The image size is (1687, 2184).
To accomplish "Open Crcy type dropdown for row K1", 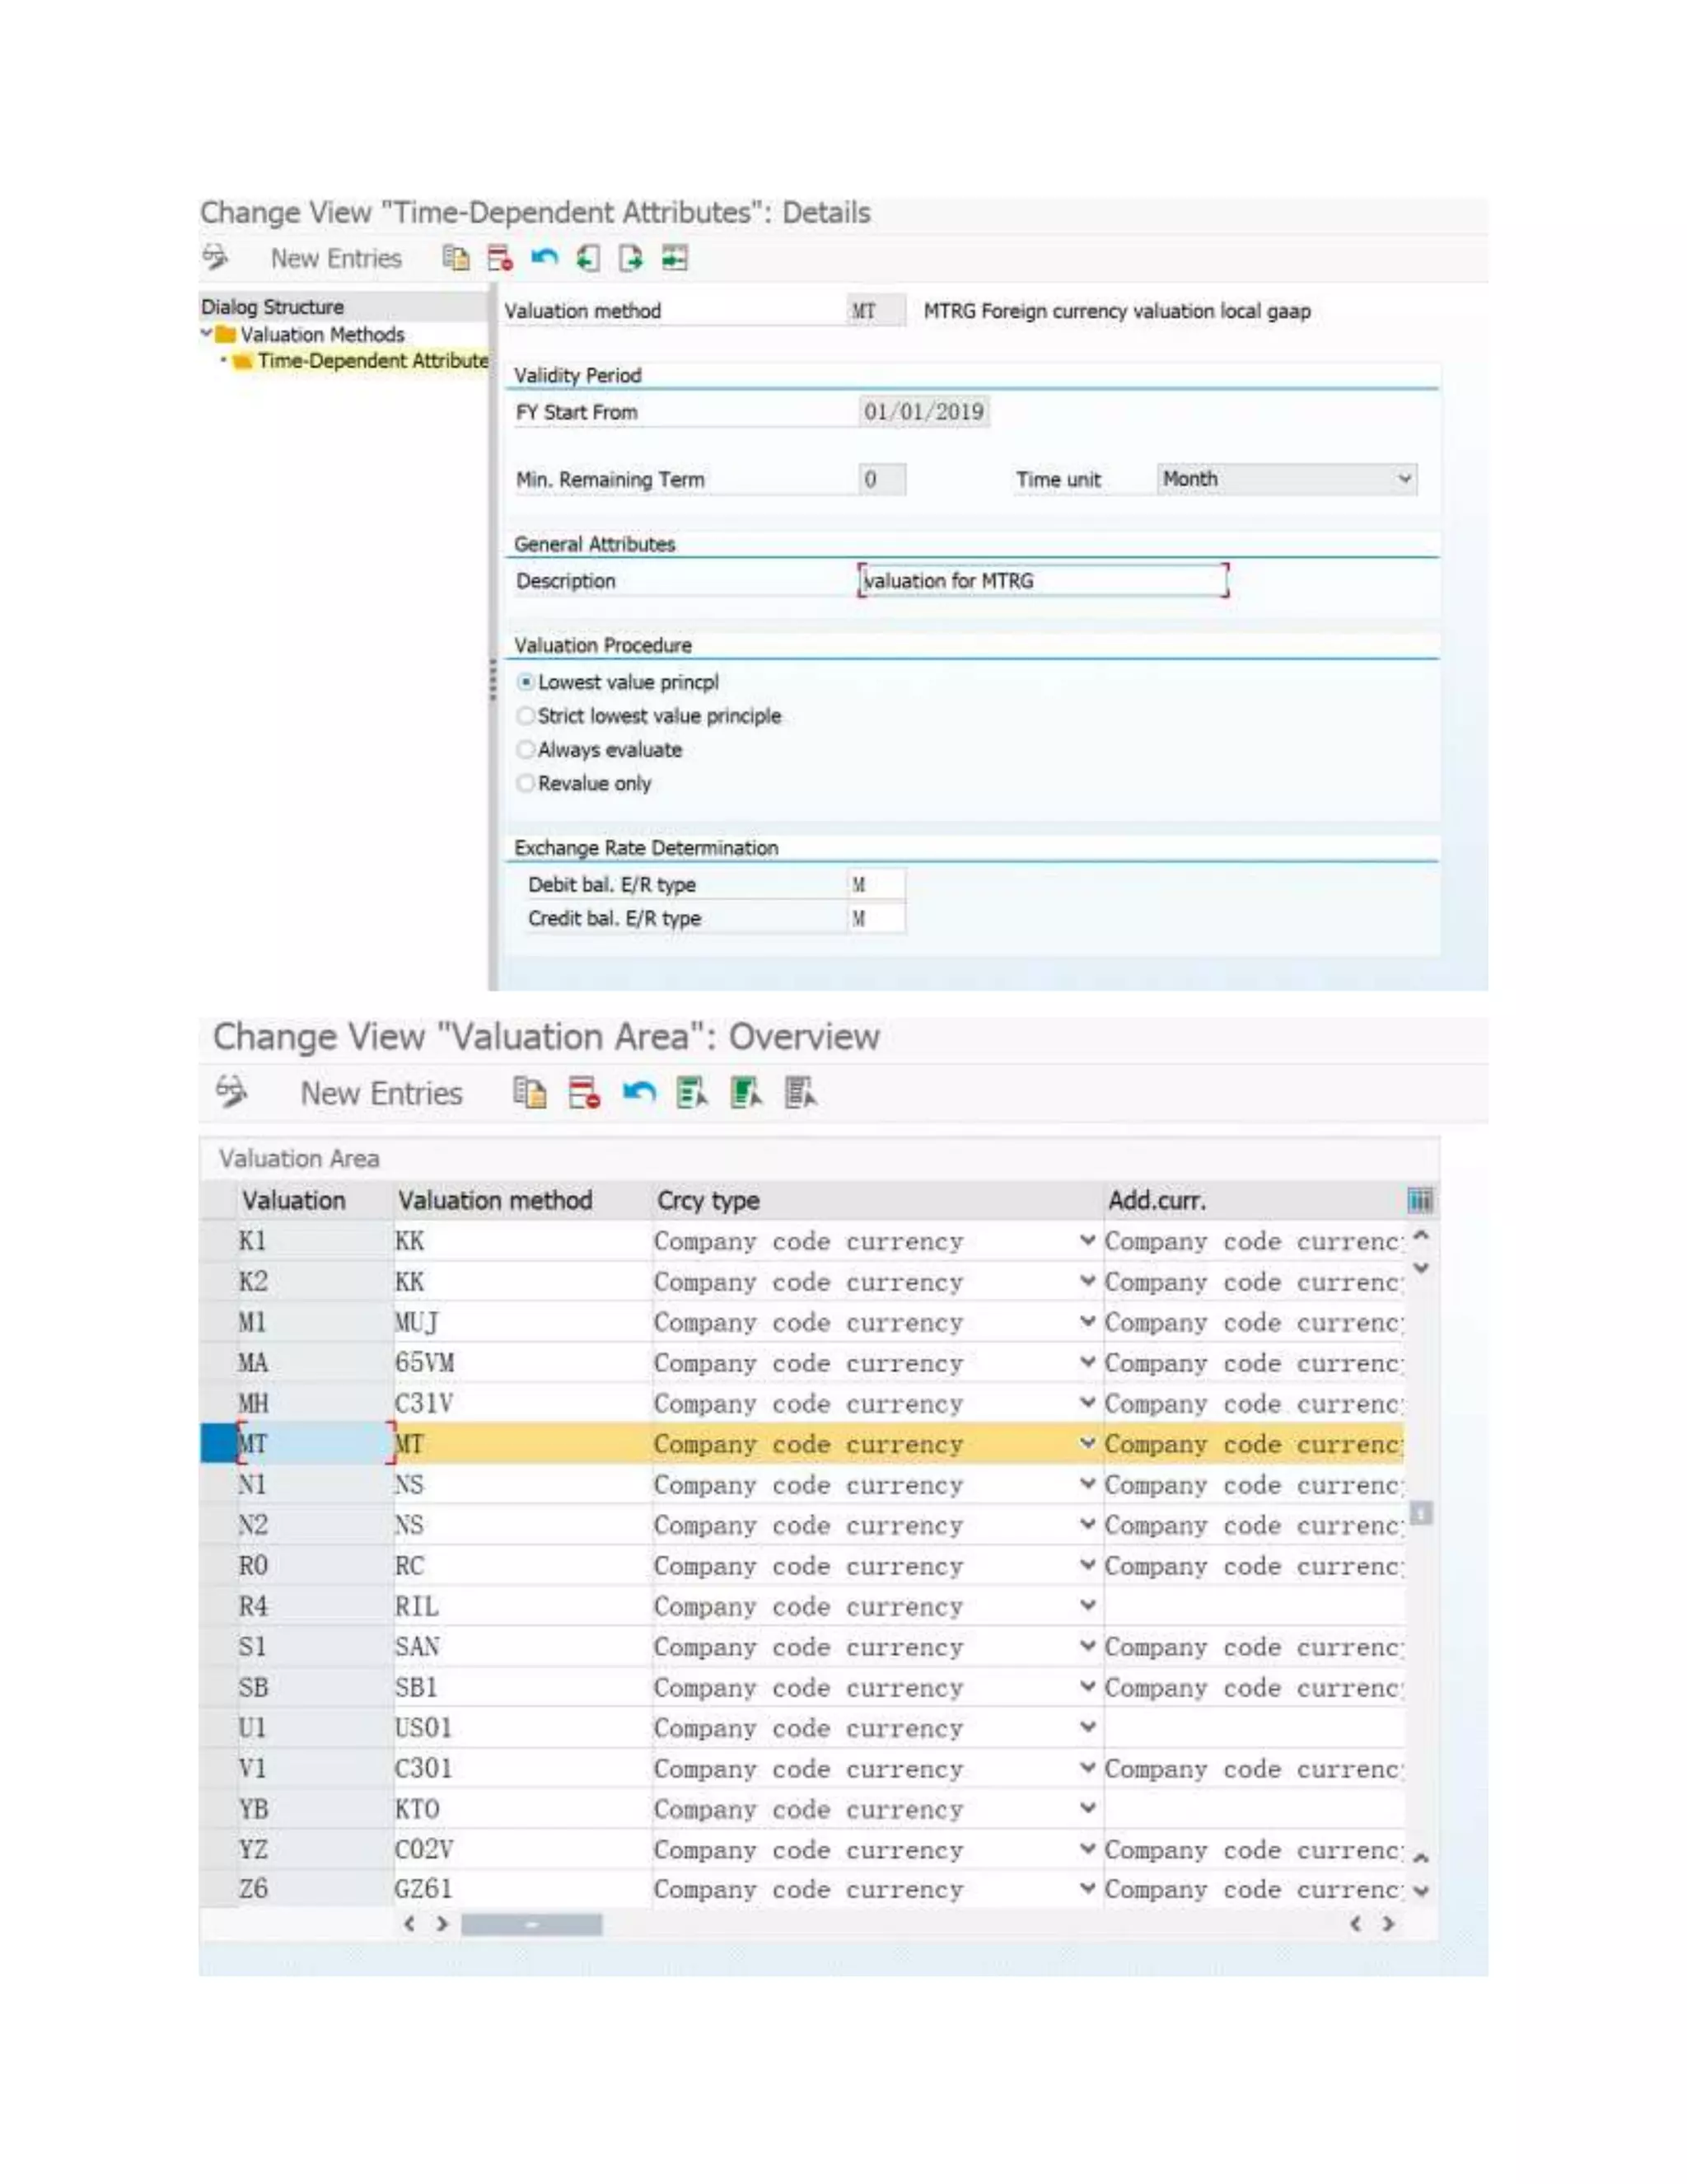I will coord(1087,1241).
